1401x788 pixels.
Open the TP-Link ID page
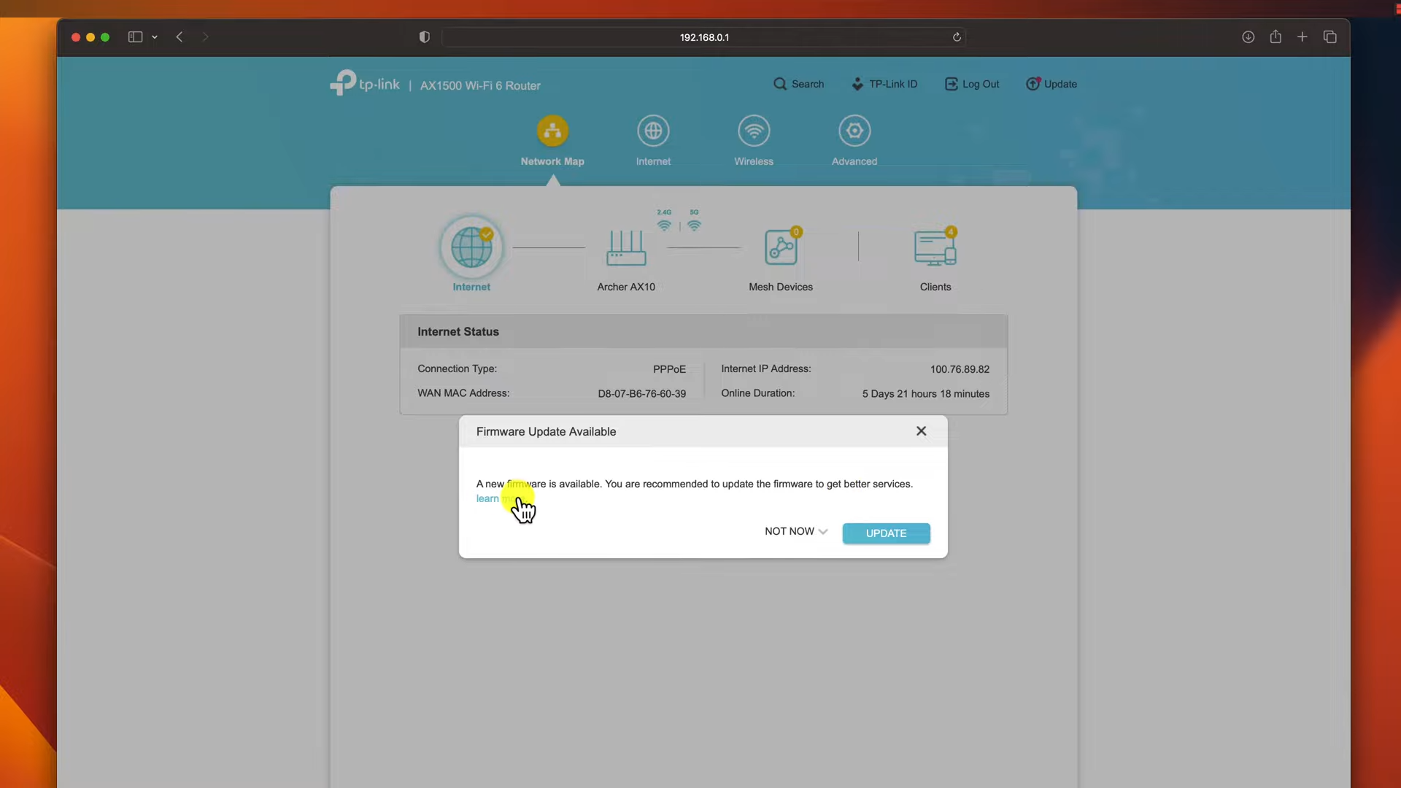[884, 84]
